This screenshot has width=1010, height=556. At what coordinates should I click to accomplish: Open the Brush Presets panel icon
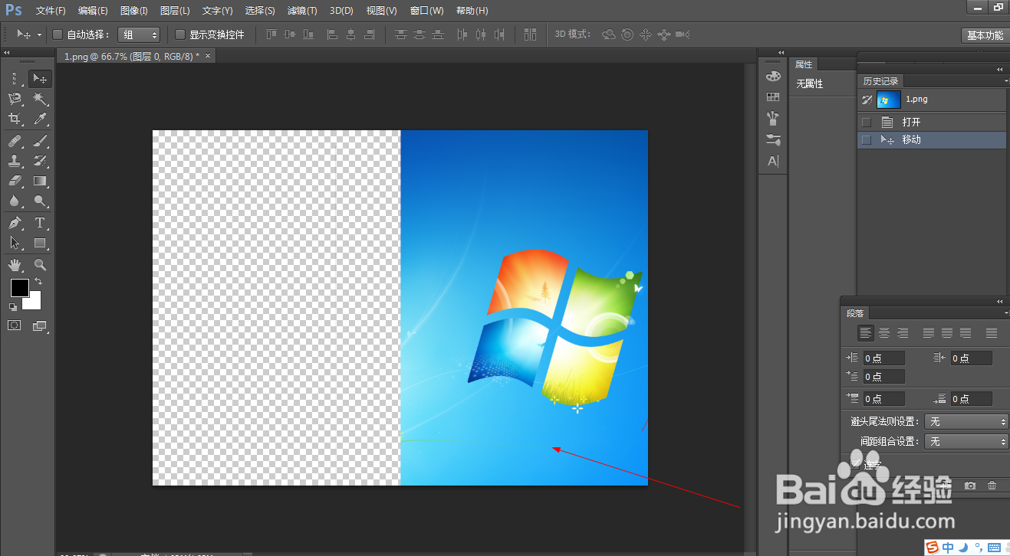coord(773,118)
